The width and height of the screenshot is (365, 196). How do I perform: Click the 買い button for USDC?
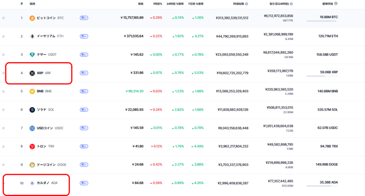(x=84, y=128)
